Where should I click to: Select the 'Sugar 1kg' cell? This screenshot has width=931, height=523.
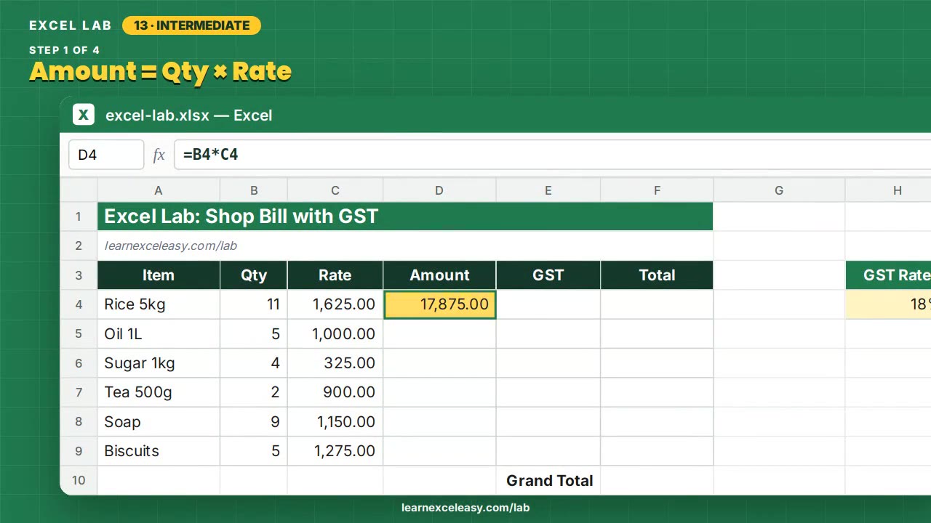tap(159, 363)
